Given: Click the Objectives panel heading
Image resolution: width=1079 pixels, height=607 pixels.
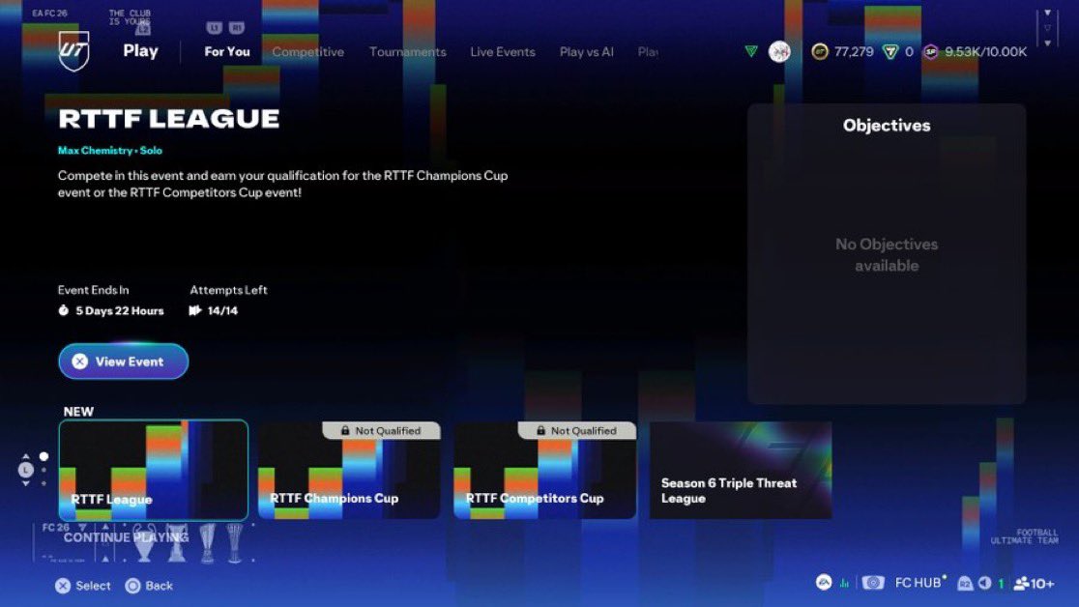Looking at the screenshot, I should coord(887,126).
